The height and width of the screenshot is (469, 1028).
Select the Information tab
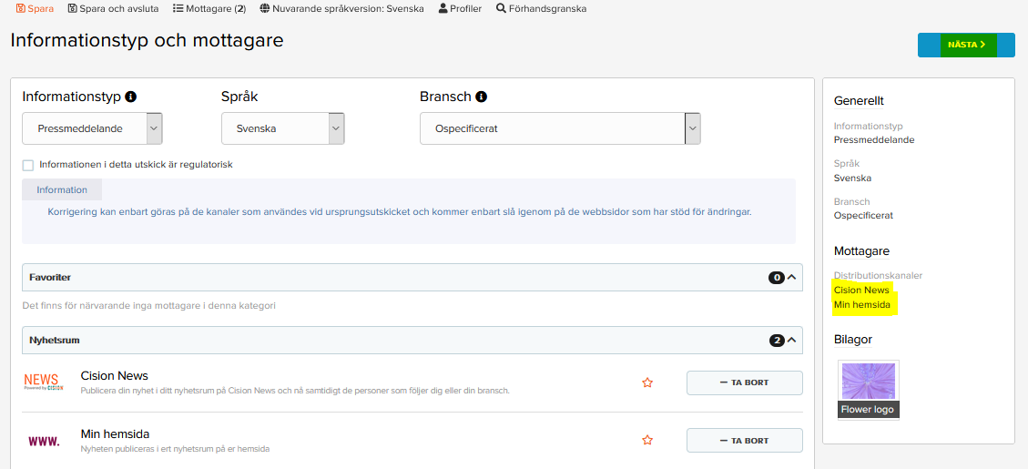click(x=62, y=189)
